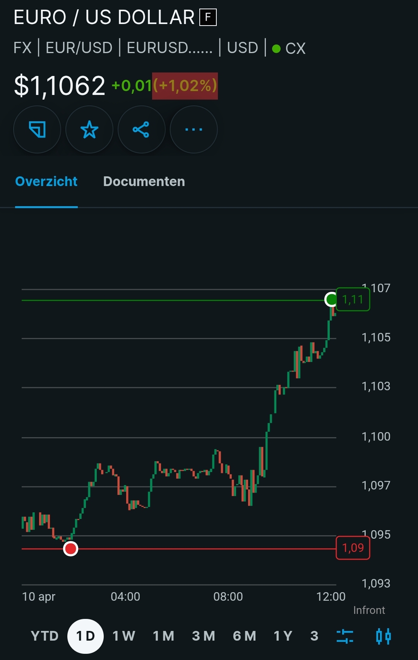This screenshot has width=418, height=660.
Task: Open the Documenten tab
Action: tap(144, 181)
